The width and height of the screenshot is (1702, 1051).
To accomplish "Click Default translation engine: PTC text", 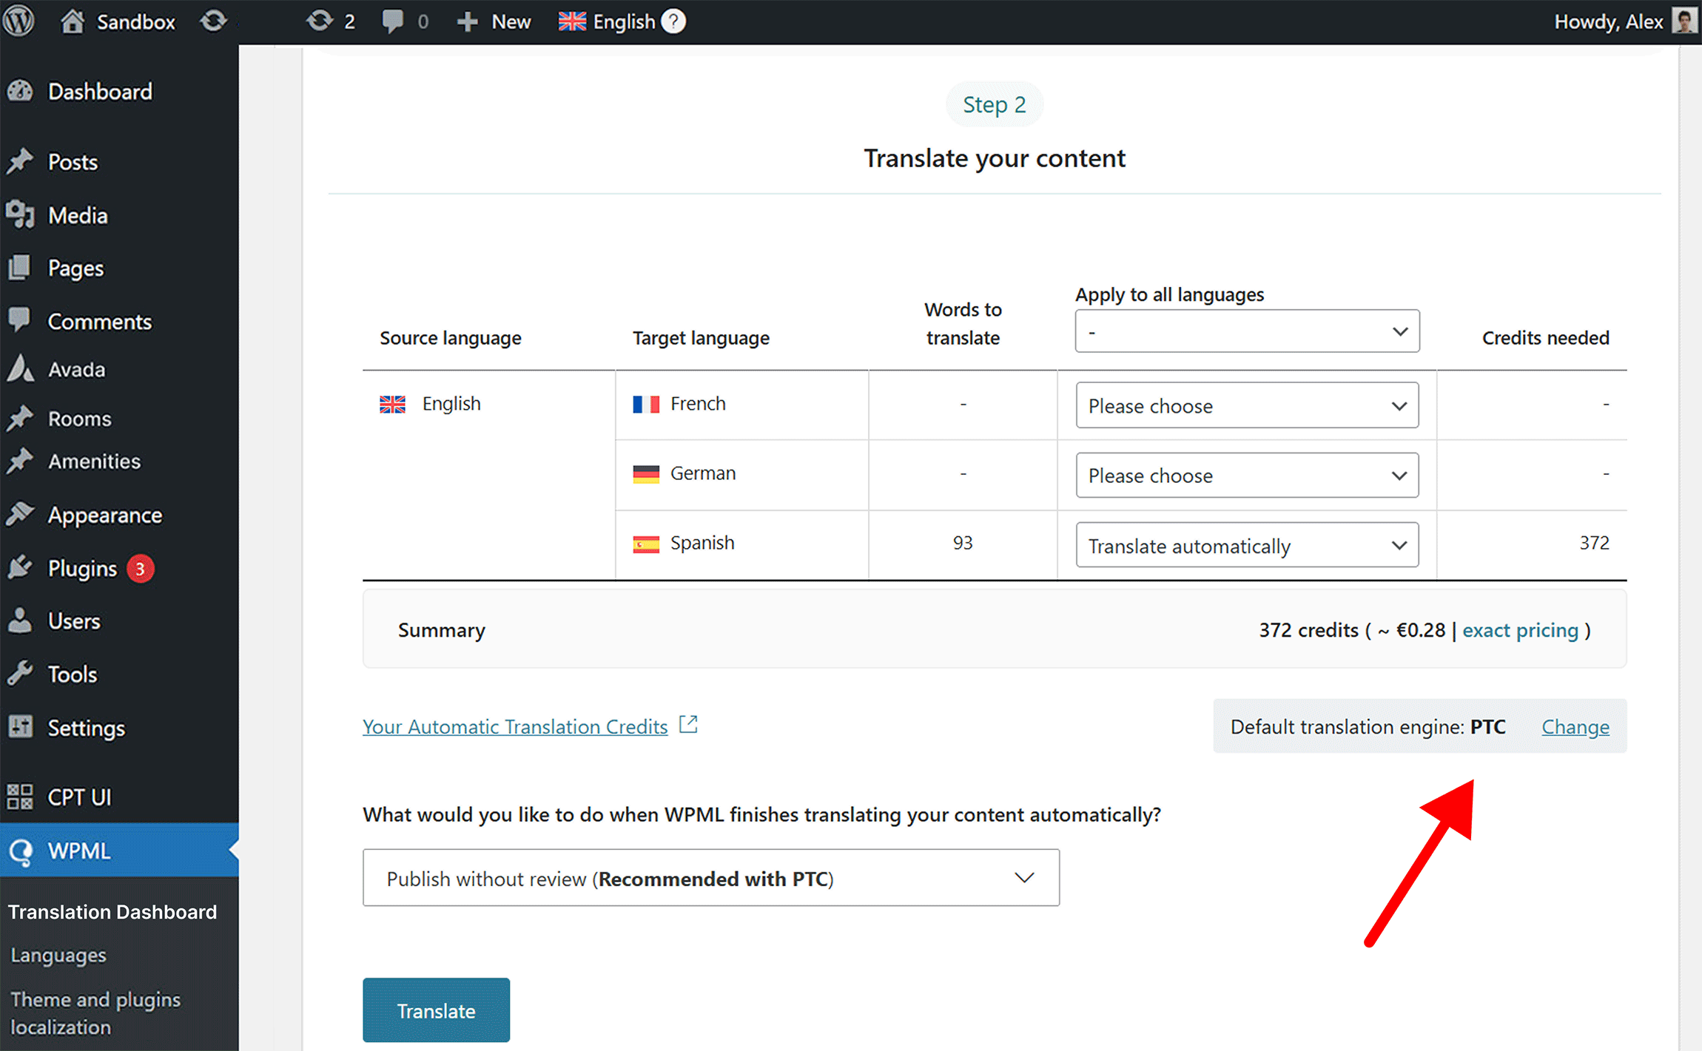I will click(1368, 726).
